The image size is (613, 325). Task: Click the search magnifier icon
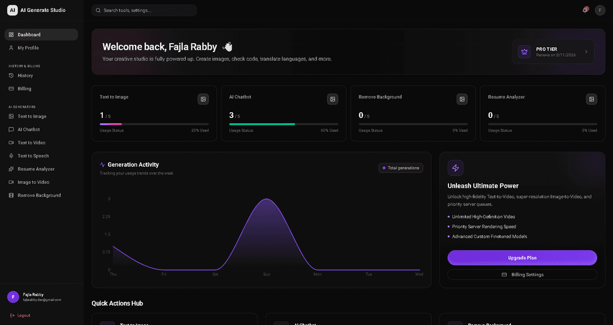98,11
